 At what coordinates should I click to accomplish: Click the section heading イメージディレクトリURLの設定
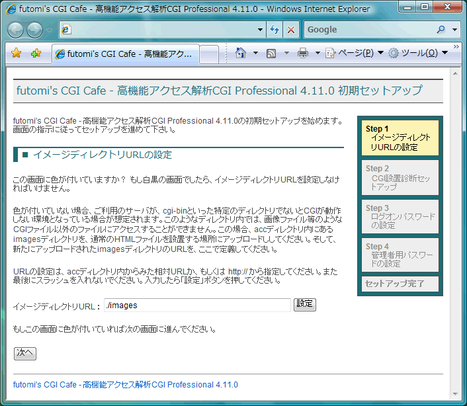[103, 155]
